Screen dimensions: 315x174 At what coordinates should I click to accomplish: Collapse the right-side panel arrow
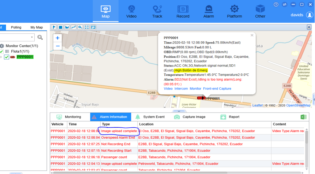click(x=309, y=27)
